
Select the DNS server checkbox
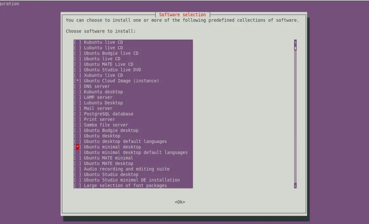[77, 86]
